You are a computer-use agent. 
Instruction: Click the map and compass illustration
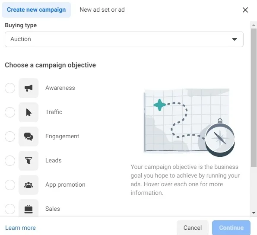(x=190, y=122)
